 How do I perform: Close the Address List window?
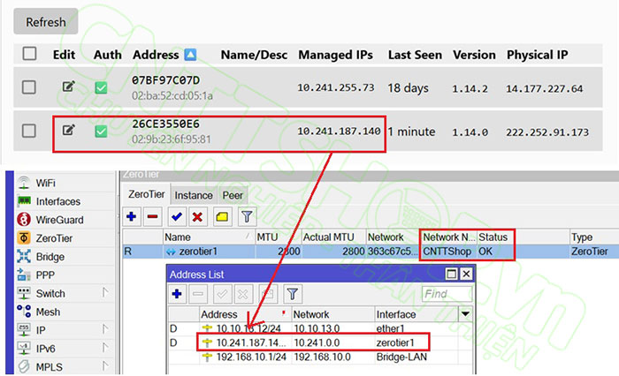[x=466, y=274]
